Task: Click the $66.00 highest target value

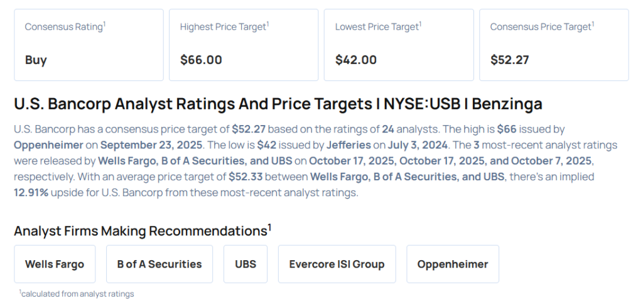Action: (201, 60)
